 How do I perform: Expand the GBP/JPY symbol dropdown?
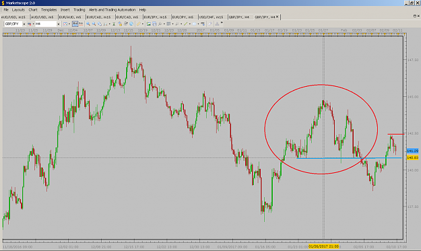pos(24,24)
